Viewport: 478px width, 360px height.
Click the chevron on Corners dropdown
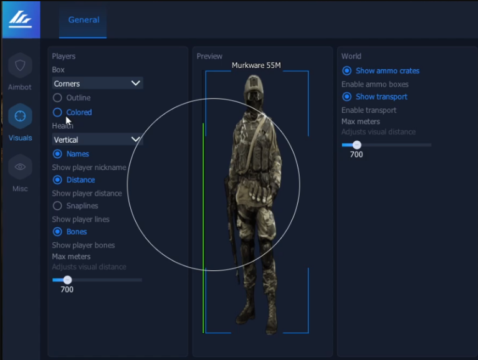135,83
